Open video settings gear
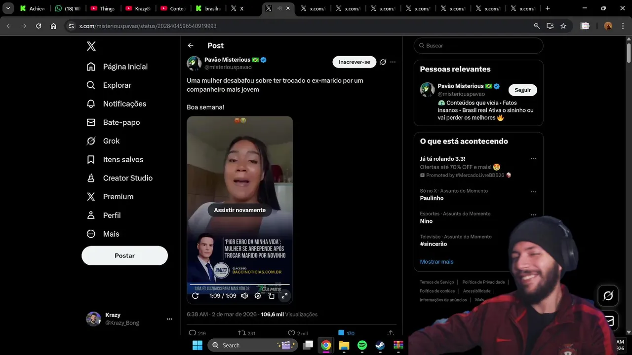Screen dimensions: 632x355 (258, 296)
